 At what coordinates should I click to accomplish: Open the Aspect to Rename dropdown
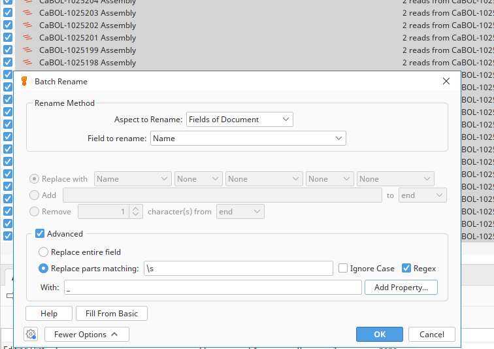pos(239,119)
